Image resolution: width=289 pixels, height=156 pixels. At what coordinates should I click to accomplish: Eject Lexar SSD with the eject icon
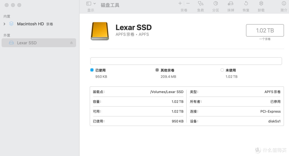click(71, 43)
